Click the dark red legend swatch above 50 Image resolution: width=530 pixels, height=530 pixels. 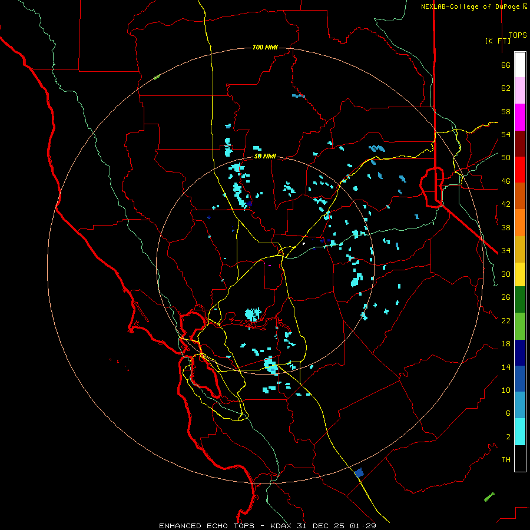(520, 144)
